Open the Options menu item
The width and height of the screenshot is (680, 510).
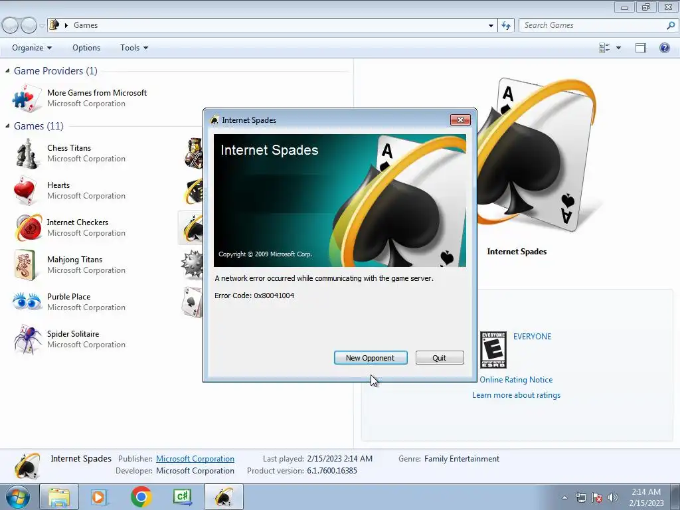(x=86, y=48)
